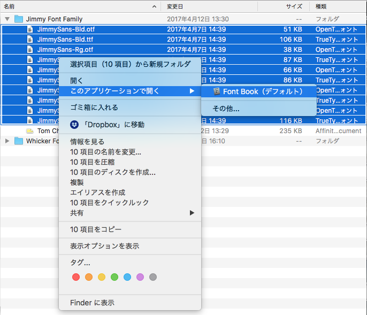Collapse the Jimmy Font Family folder

coord(7,19)
